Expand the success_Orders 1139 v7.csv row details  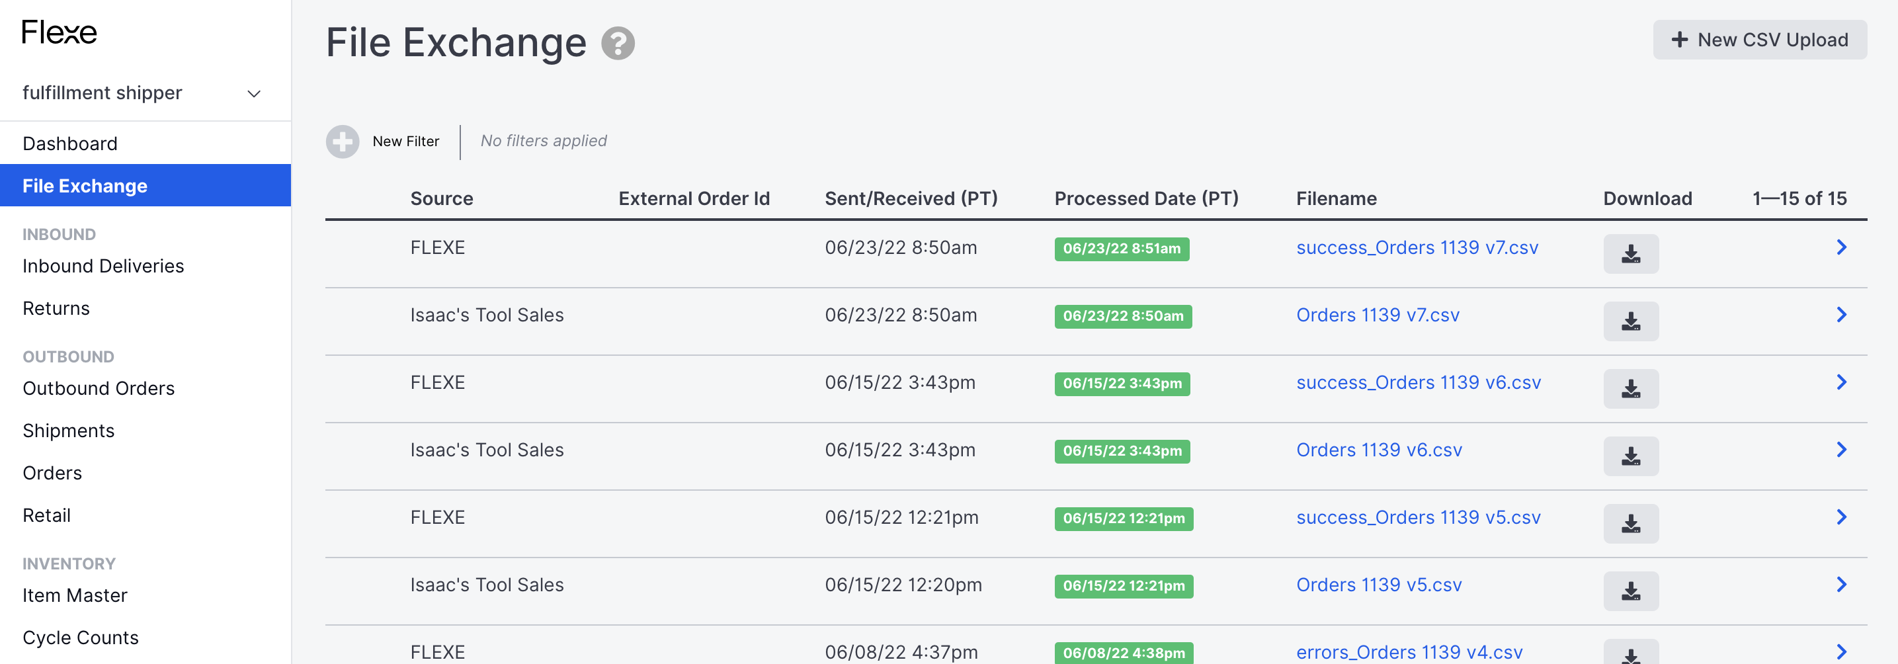click(1842, 247)
